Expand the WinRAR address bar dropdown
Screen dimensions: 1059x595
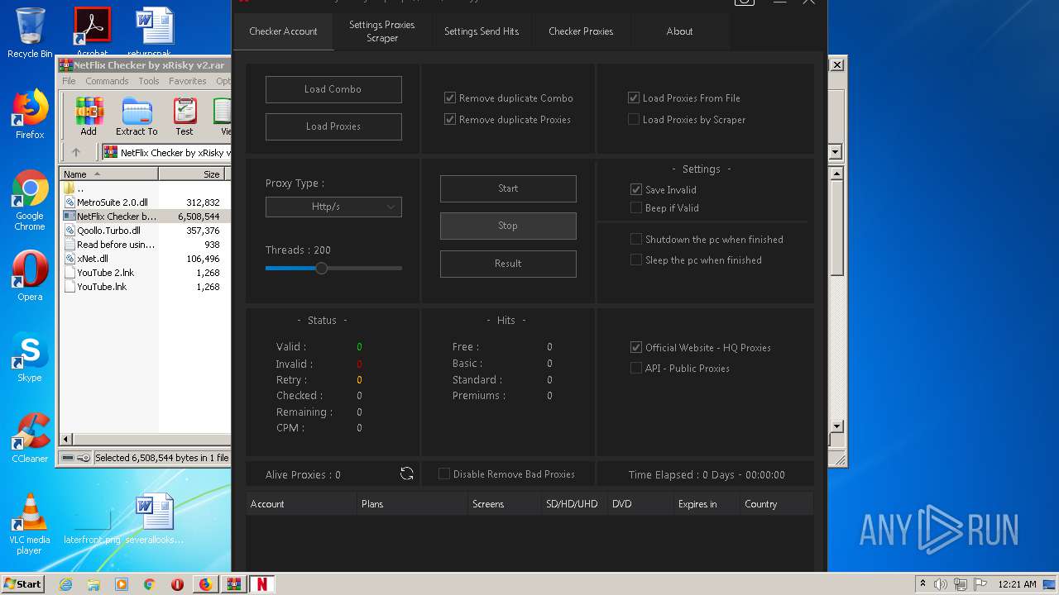835,152
